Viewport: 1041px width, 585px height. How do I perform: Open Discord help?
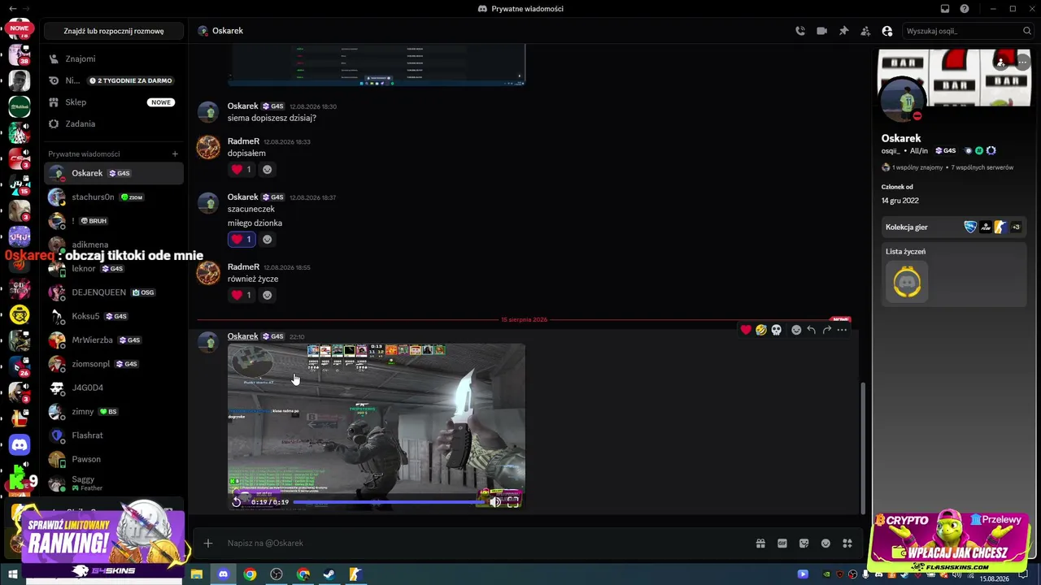[965, 9]
